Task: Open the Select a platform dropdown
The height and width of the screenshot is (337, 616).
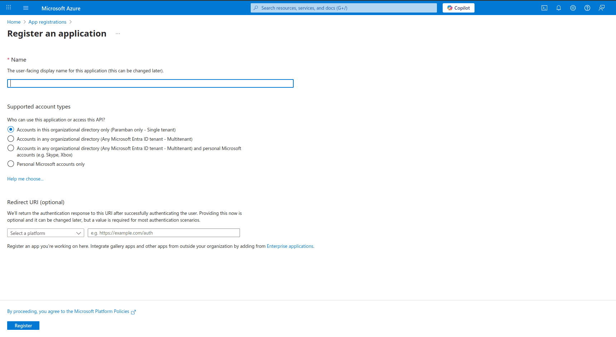Action: click(x=45, y=233)
